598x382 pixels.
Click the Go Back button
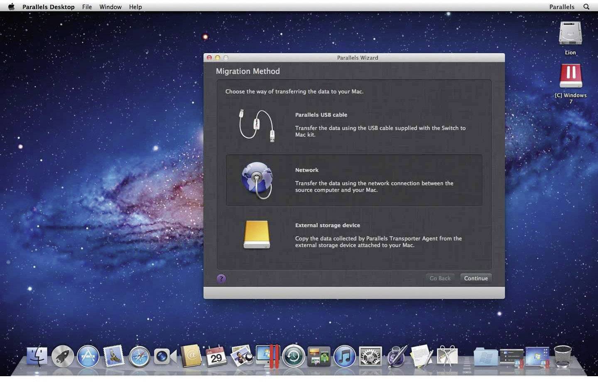point(440,278)
